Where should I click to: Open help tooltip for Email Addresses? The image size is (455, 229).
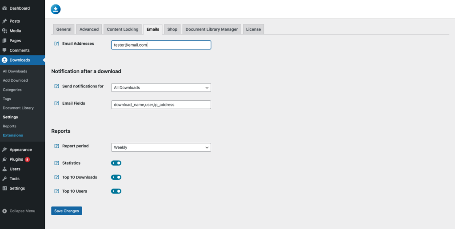coord(56,43)
